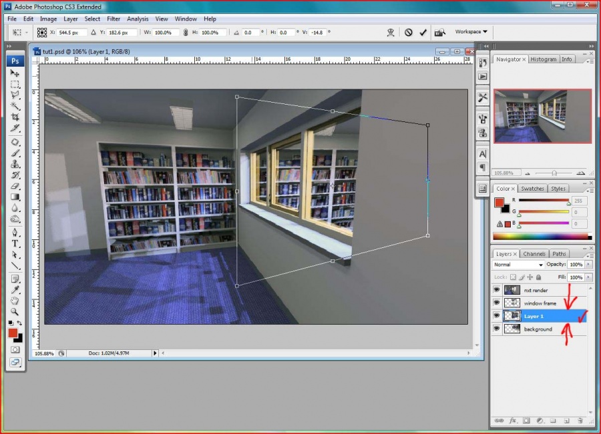
Task: Select the Crop tool
Action: pyautogui.click(x=15, y=117)
